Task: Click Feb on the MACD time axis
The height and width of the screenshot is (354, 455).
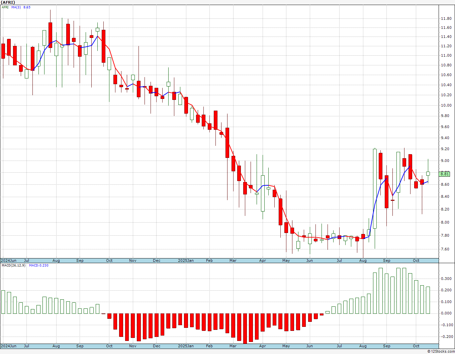Action: tap(209, 346)
